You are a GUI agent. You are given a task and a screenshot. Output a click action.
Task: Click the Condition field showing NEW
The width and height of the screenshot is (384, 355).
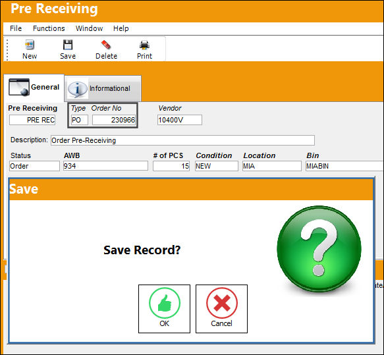click(217, 166)
